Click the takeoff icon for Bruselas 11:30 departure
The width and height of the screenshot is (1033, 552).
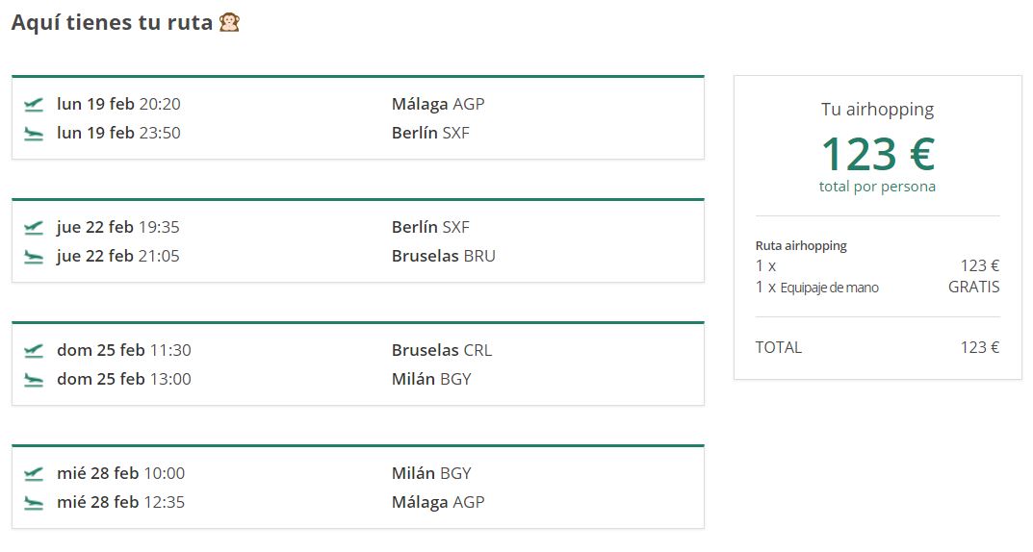point(34,350)
